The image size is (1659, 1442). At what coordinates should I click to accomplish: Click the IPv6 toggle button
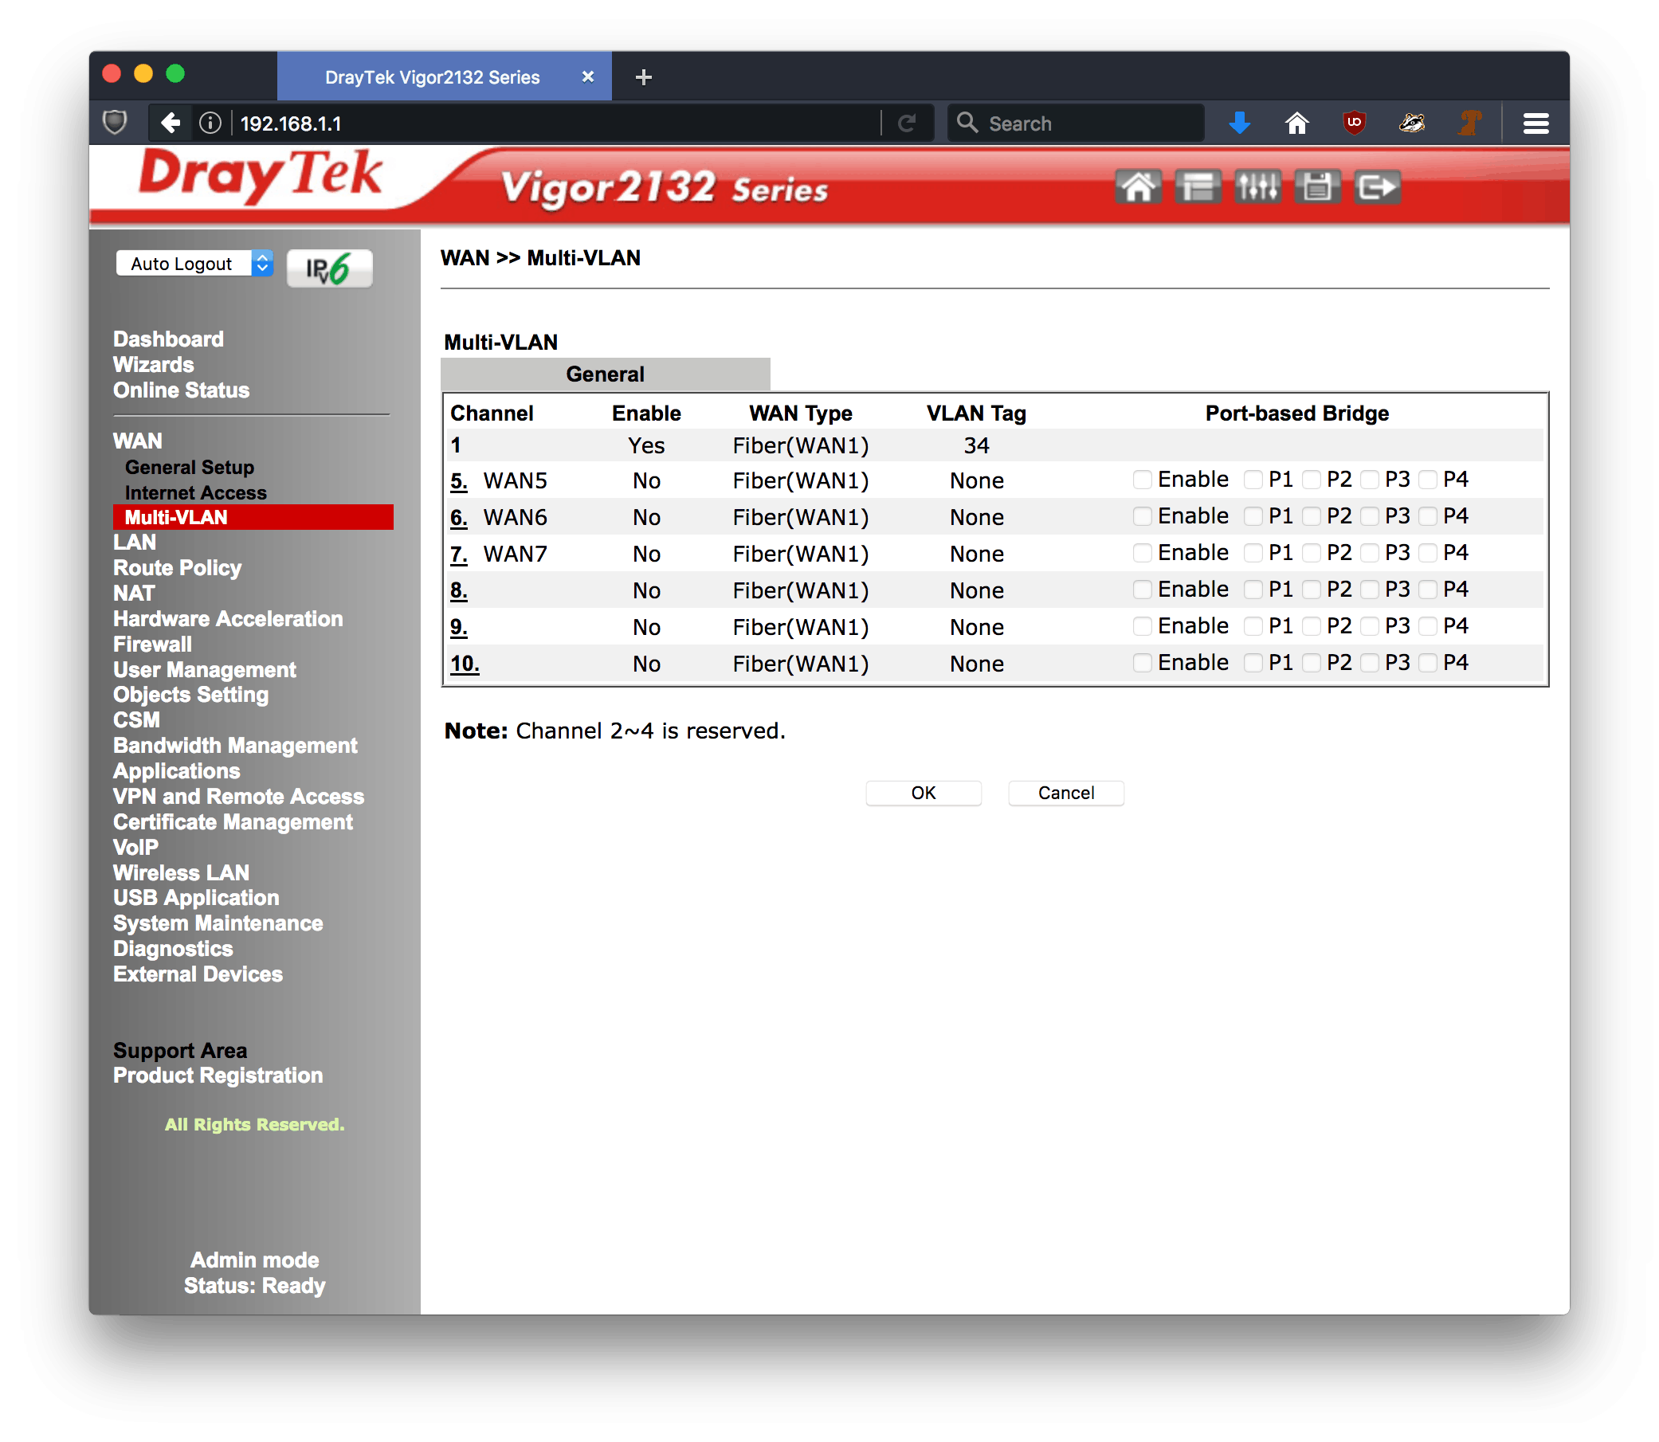[x=328, y=268]
